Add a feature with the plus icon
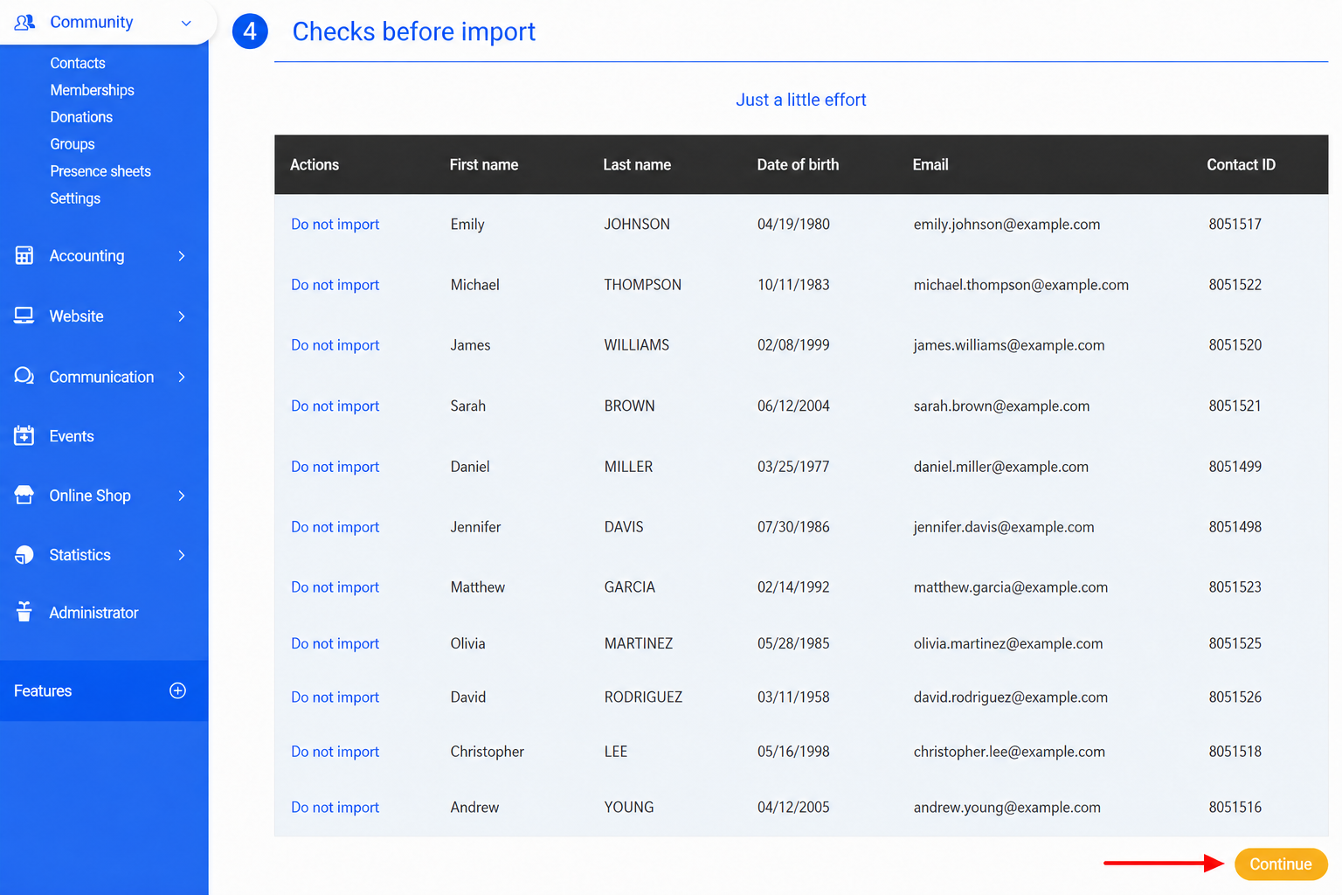The width and height of the screenshot is (1342, 895). 177,690
